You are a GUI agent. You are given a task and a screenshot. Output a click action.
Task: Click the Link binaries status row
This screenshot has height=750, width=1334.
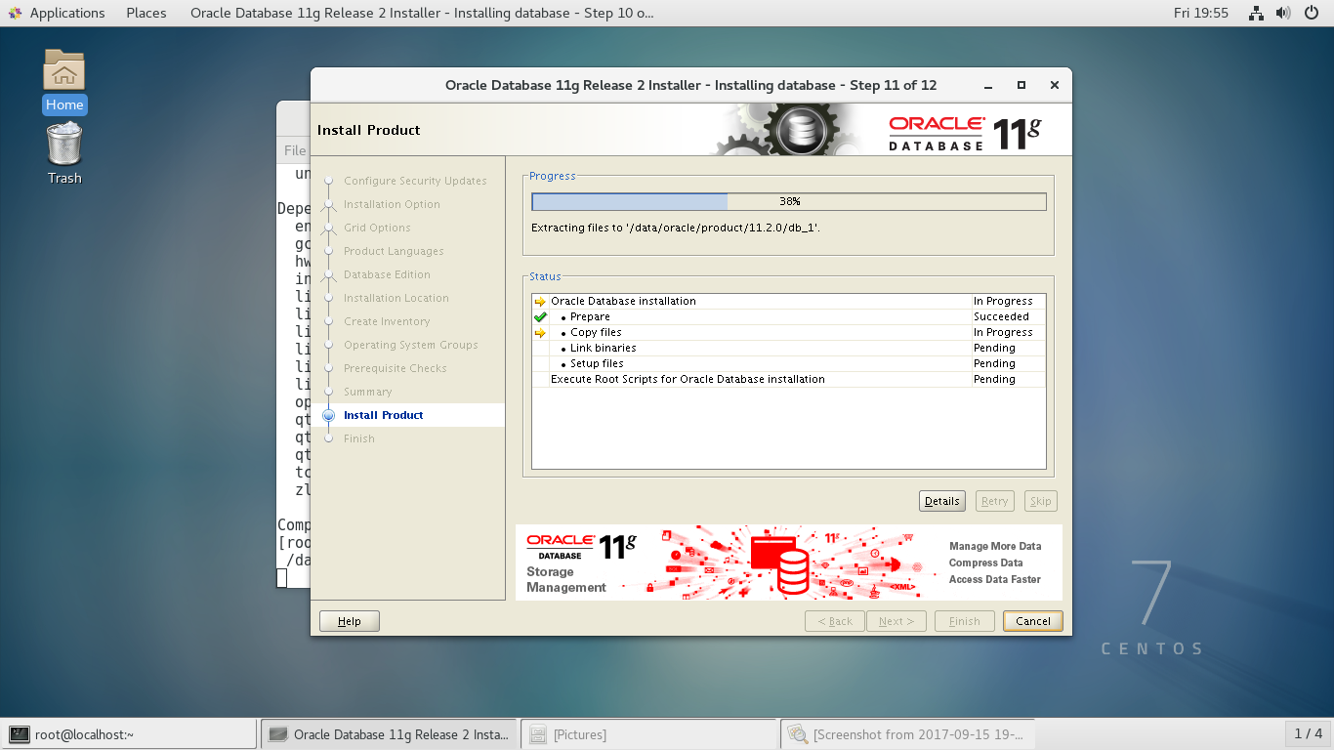789,348
